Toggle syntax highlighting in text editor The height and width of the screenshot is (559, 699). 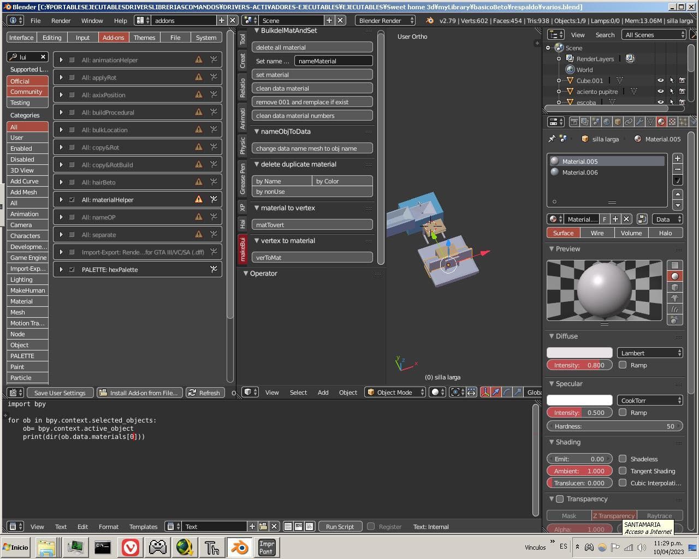click(309, 526)
